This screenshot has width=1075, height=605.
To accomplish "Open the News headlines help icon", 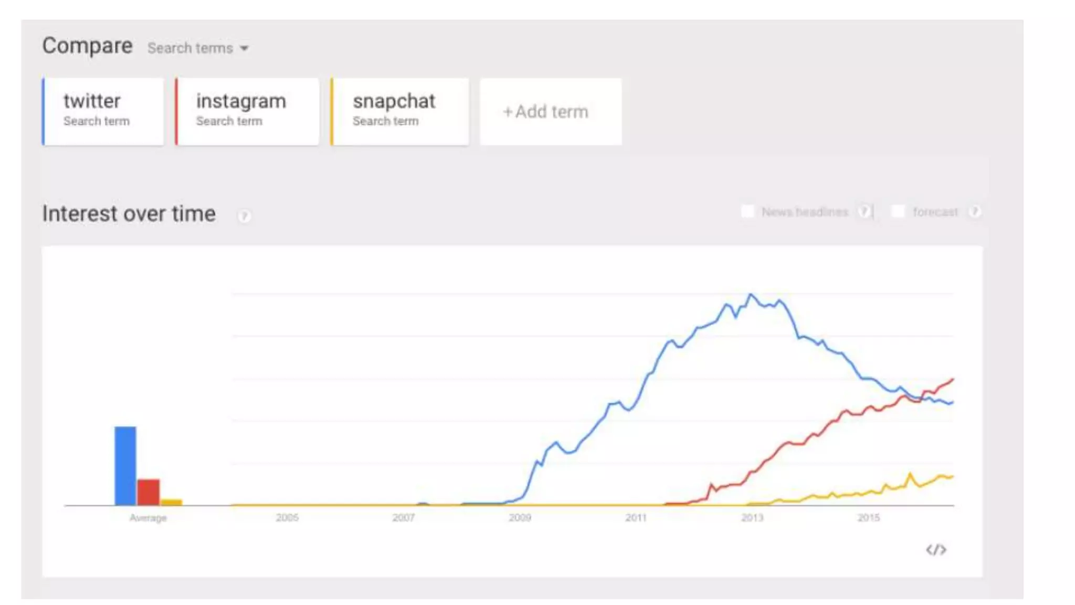I will [864, 212].
